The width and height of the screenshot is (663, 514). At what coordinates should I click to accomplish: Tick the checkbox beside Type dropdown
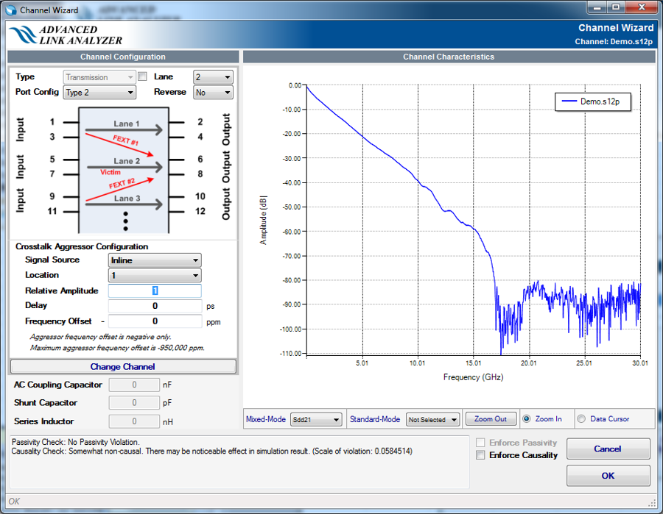pos(143,76)
